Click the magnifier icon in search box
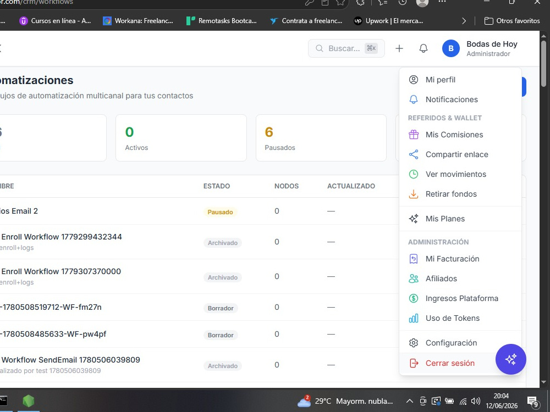This screenshot has width=550, height=412. pos(319,48)
